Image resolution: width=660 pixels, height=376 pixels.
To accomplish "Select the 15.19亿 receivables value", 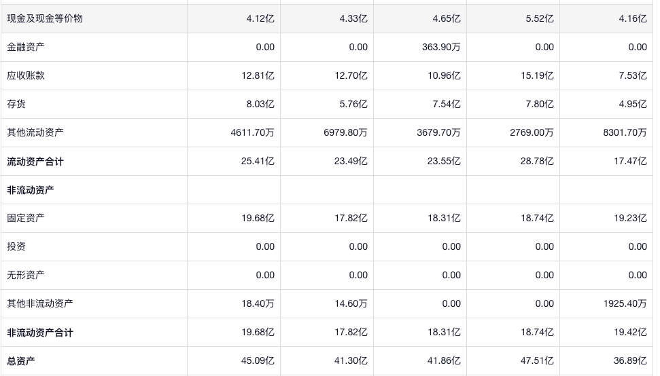I will [x=537, y=76].
